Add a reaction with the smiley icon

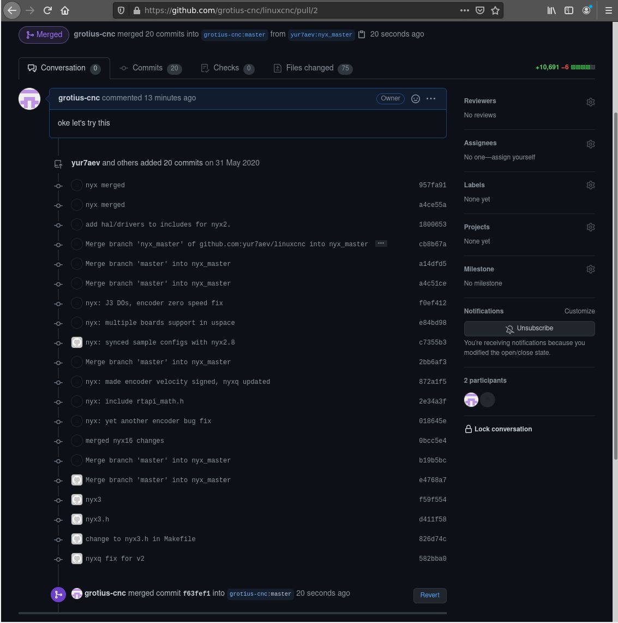click(x=416, y=99)
